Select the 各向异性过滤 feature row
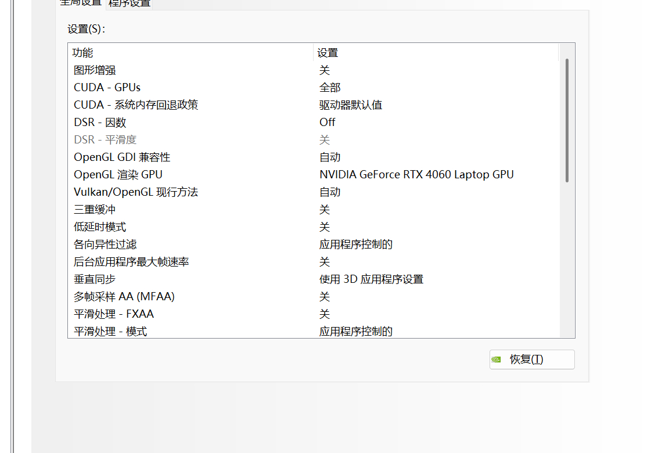The height and width of the screenshot is (453, 669). (105, 245)
